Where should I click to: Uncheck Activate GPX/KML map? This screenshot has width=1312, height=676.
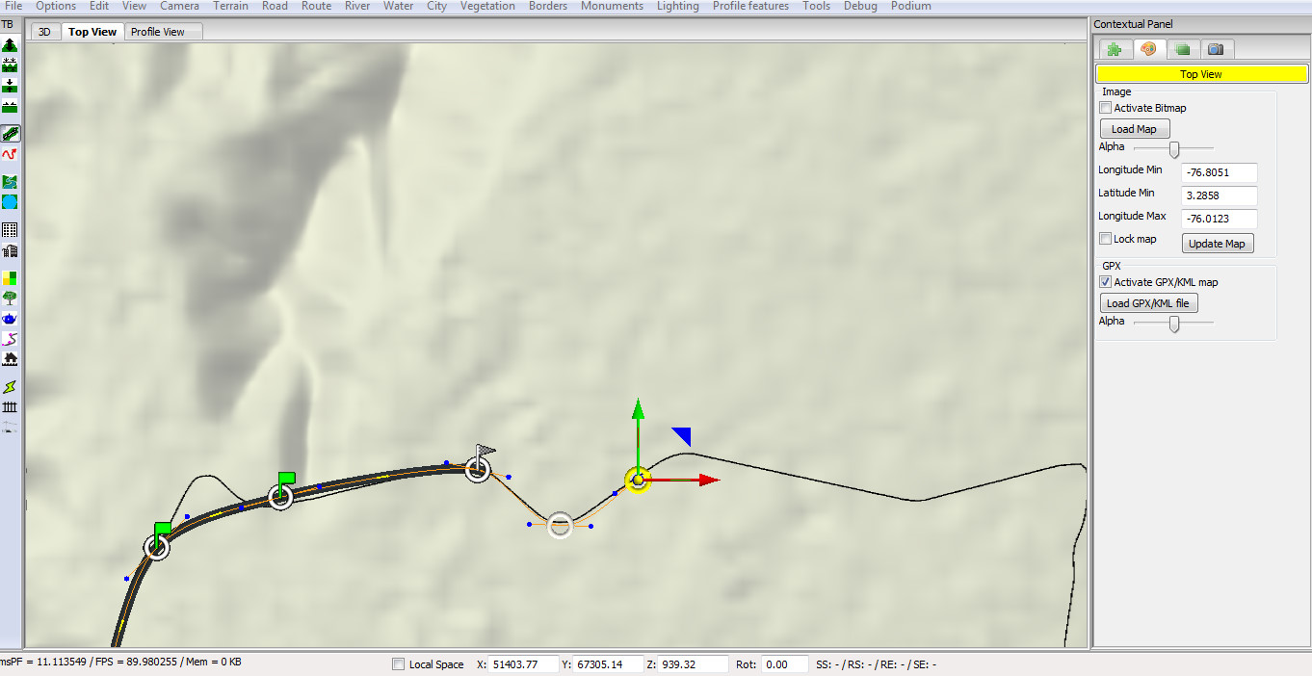[x=1106, y=282]
